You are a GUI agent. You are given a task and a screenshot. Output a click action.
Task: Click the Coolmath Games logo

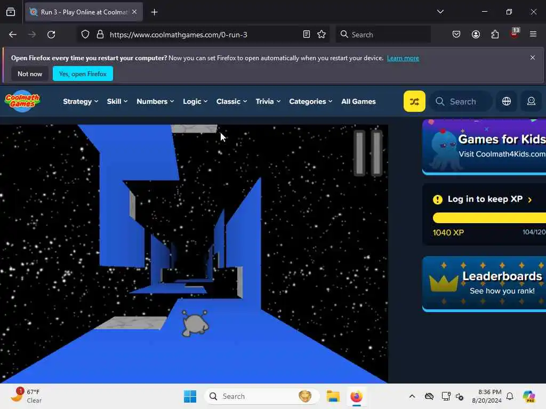pyautogui.click(x=22, y=101)
